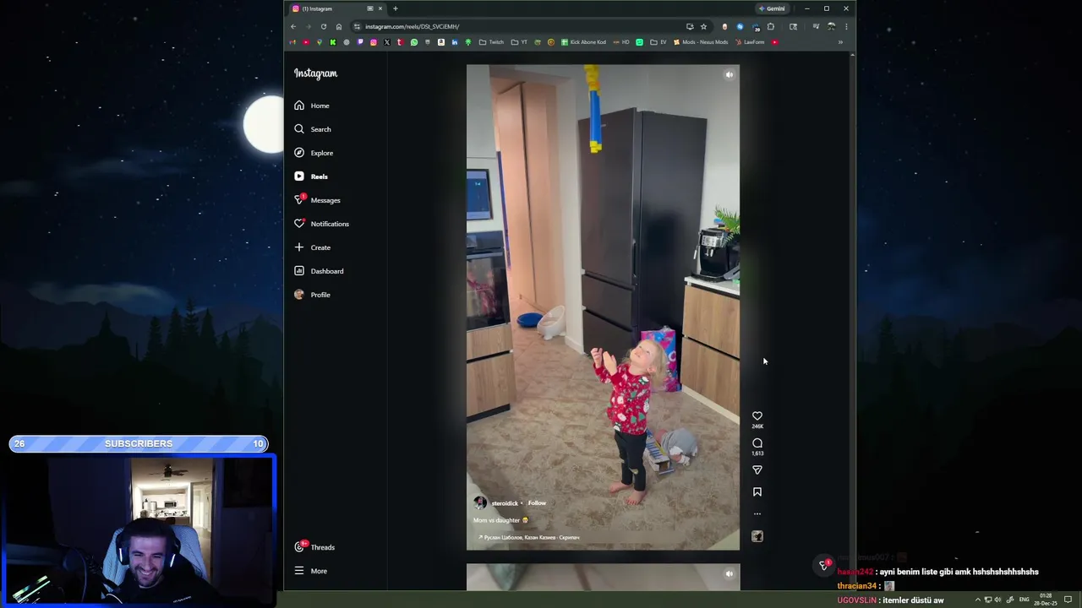Save the reel with bookmark icon
This screenshot has height=608, width=1082.
757,491
